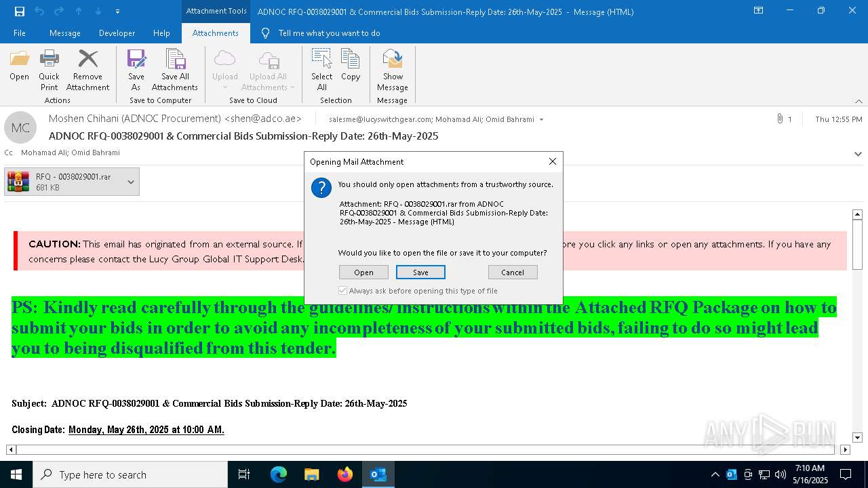The image size is (868, 488).
Task: Click Mohamad Ali in the Cc line
Action: click(45, 152)
